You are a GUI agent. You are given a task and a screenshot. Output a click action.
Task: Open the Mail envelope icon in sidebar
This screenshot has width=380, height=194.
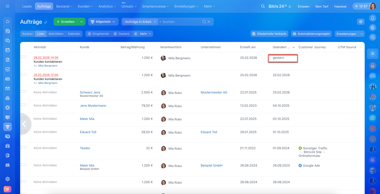coord(8,88)
